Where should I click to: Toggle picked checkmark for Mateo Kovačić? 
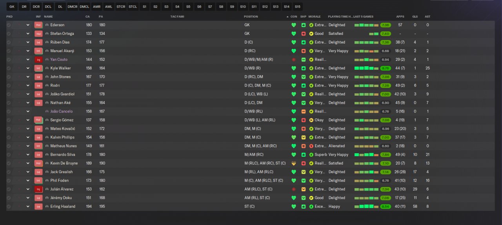pos(9,129)
